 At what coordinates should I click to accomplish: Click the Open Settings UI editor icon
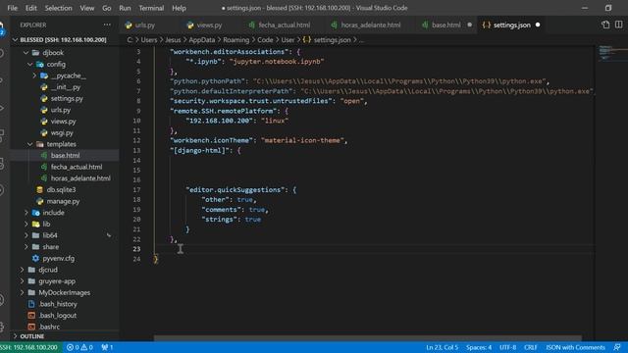(605, 25)
